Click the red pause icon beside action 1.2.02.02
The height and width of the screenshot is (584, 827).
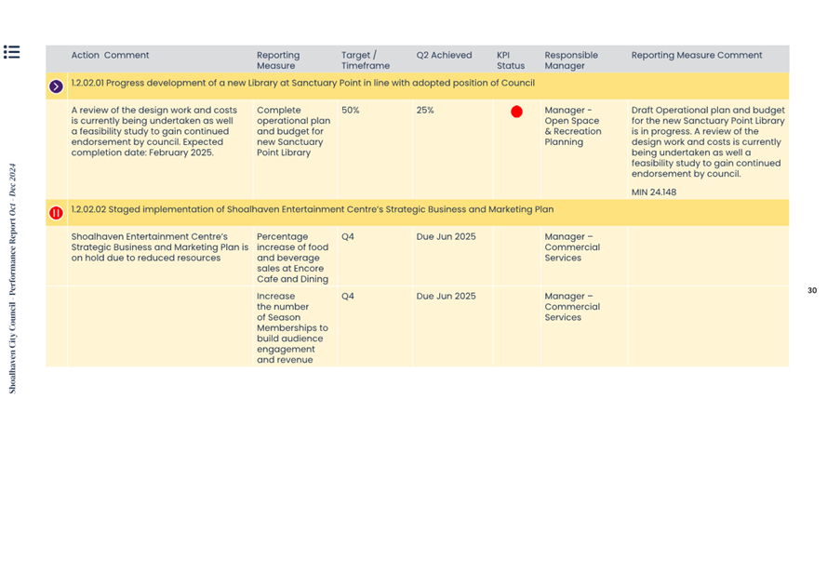pos(56,213)
